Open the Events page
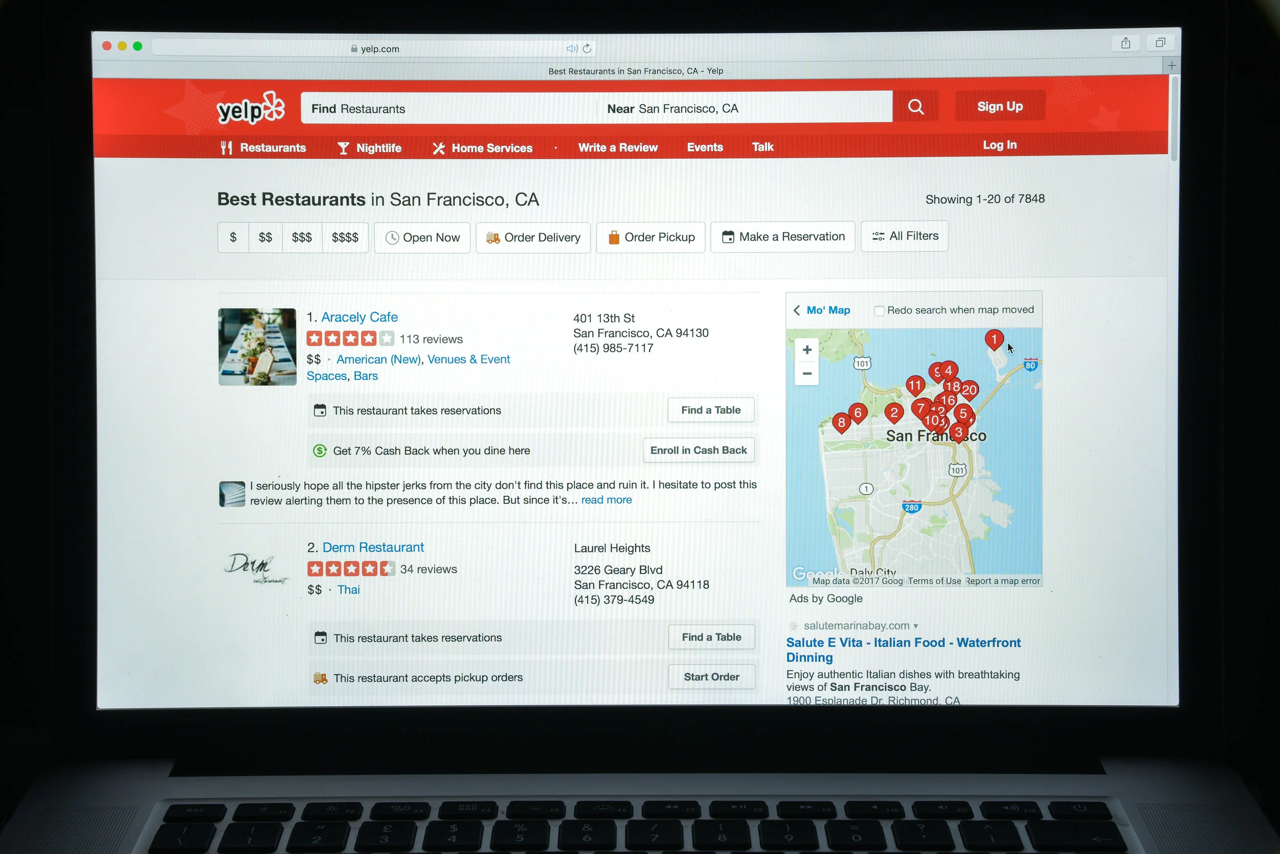Viewport: 1280px width, 854px height. tap(705, 147)
